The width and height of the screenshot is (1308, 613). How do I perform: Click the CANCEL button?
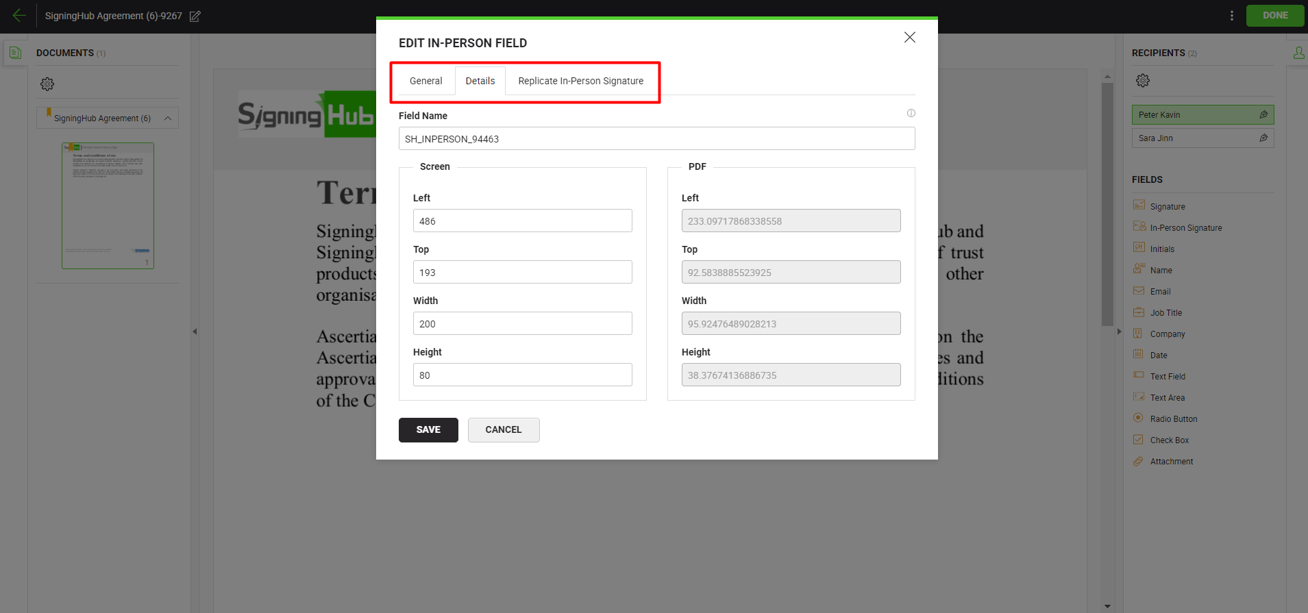pos(504,430)
